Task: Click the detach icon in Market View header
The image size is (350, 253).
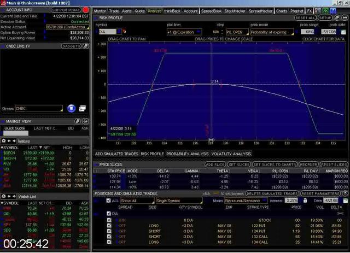Action: pyautogui.click(x=78, y=121)
